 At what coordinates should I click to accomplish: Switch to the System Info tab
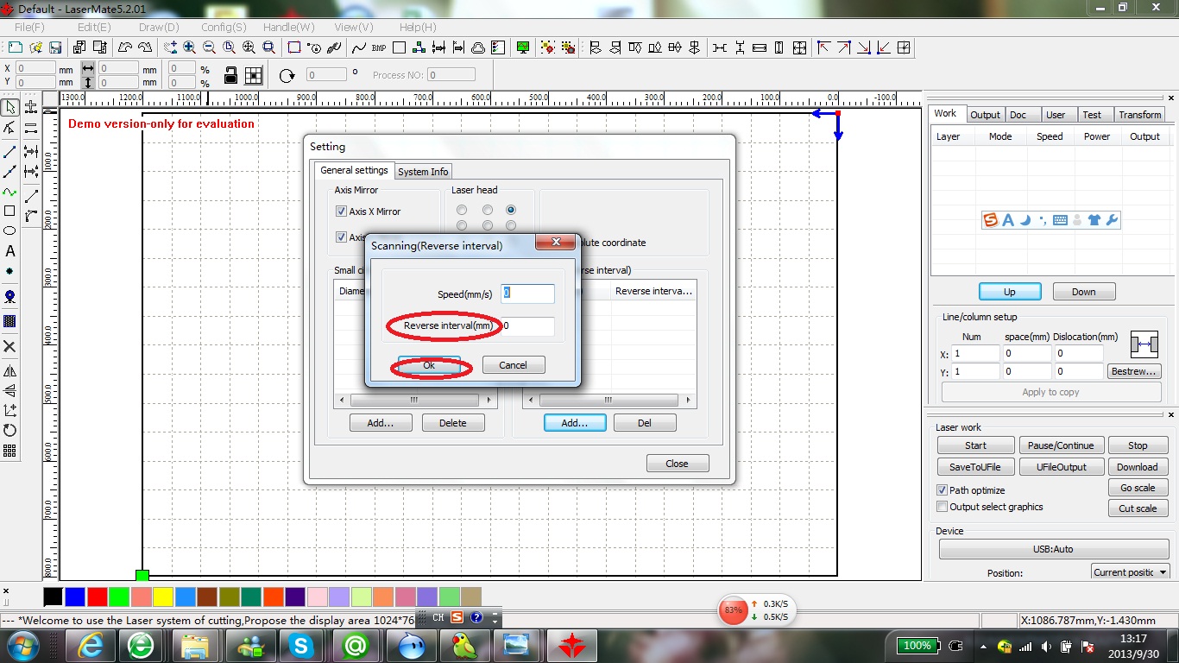[423, 172]
